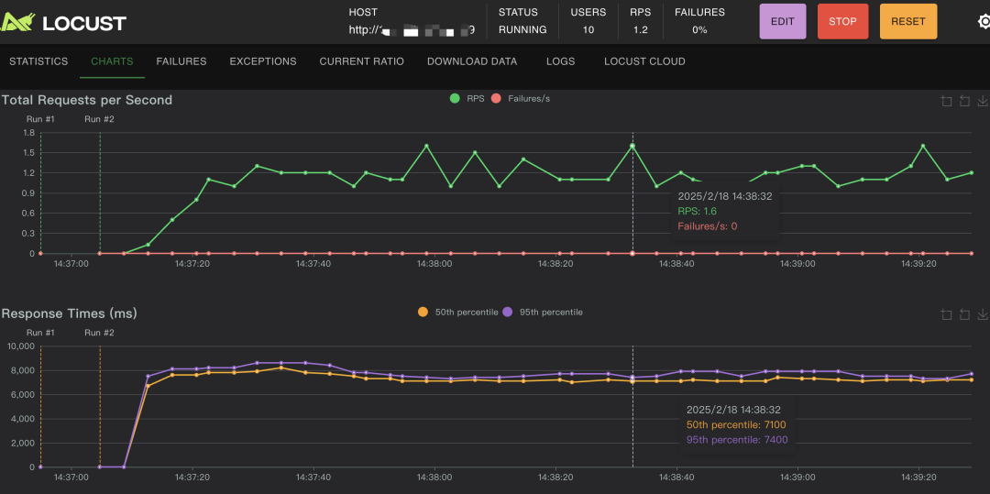
Task: Hide the 50th percentile legend series
Action: [457, 312]
